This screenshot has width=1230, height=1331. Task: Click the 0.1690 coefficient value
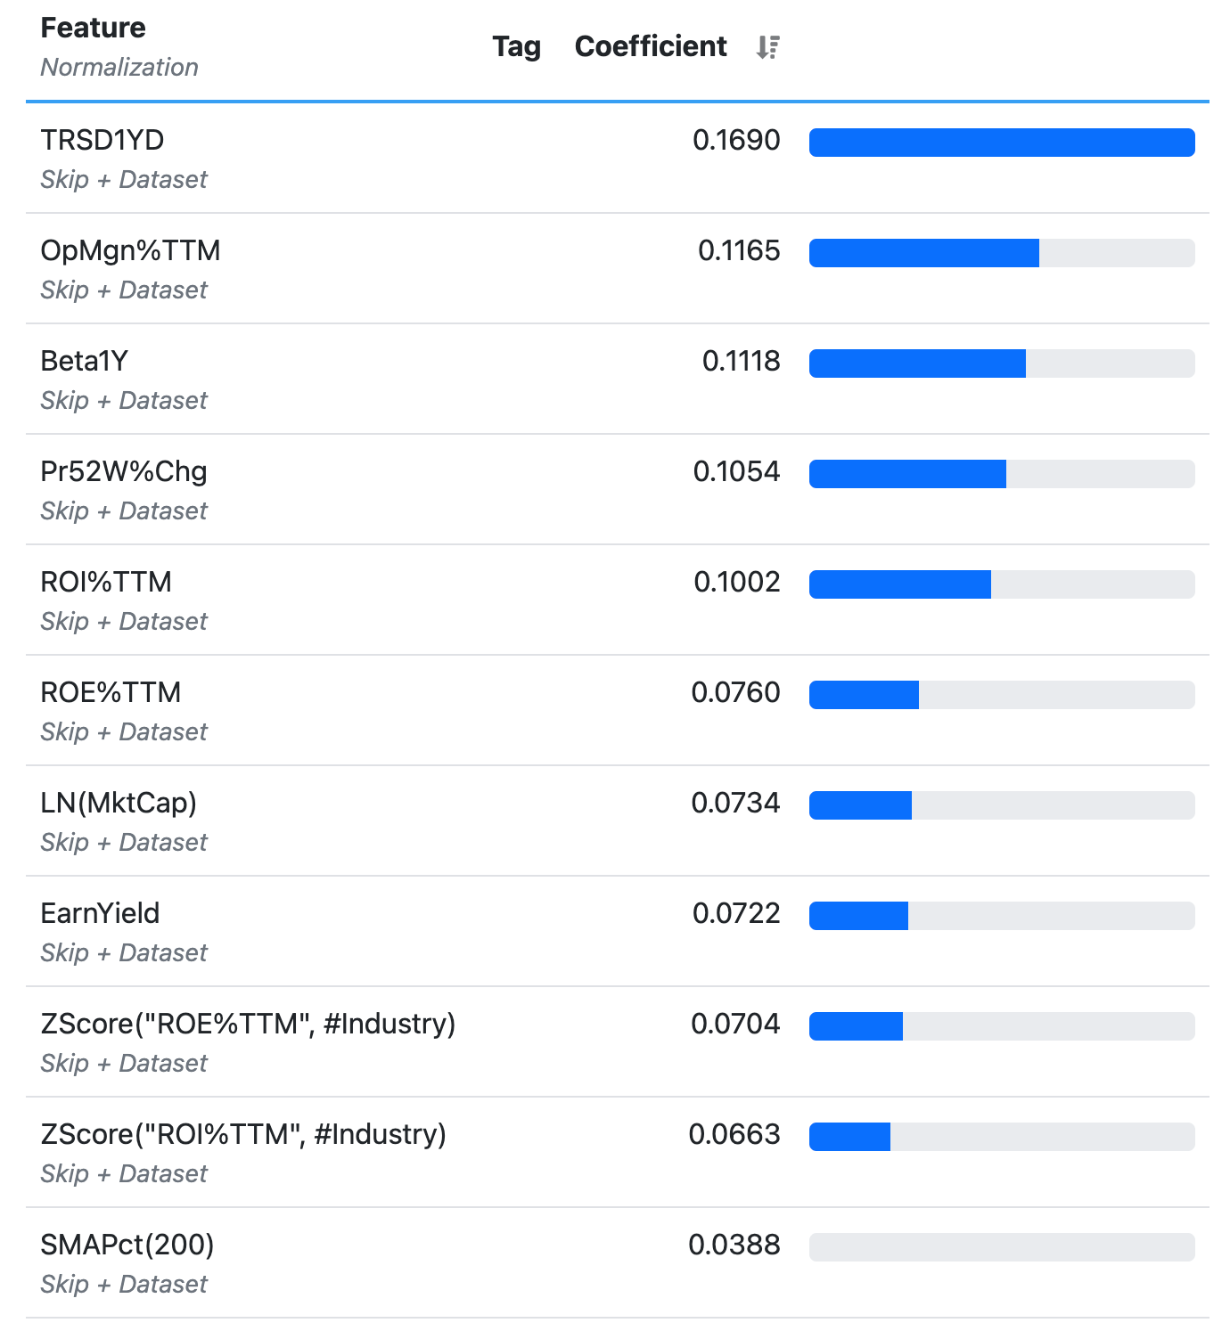tap(736, 141)
